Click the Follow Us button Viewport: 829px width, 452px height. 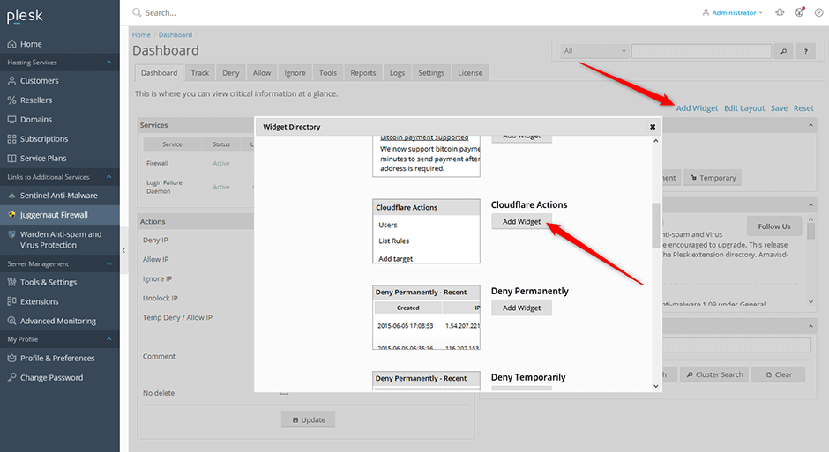tap(774, 226)
